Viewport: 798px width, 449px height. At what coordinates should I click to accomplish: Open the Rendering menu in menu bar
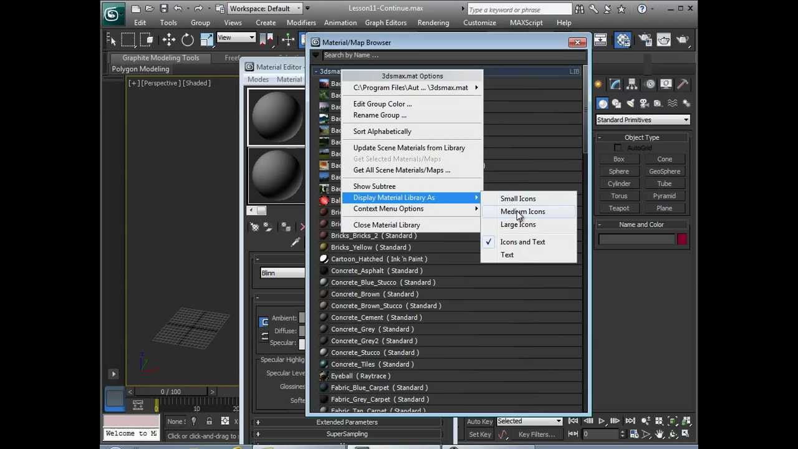433,22
